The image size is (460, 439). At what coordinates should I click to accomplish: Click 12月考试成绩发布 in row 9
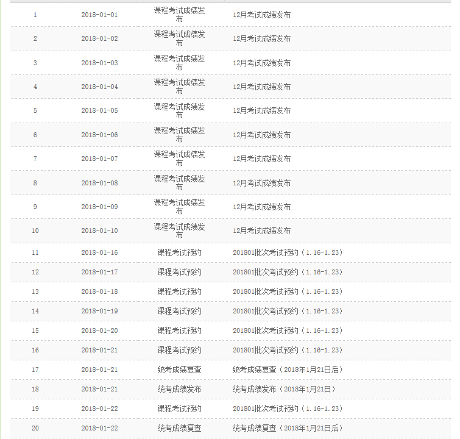tap(261, 207)
